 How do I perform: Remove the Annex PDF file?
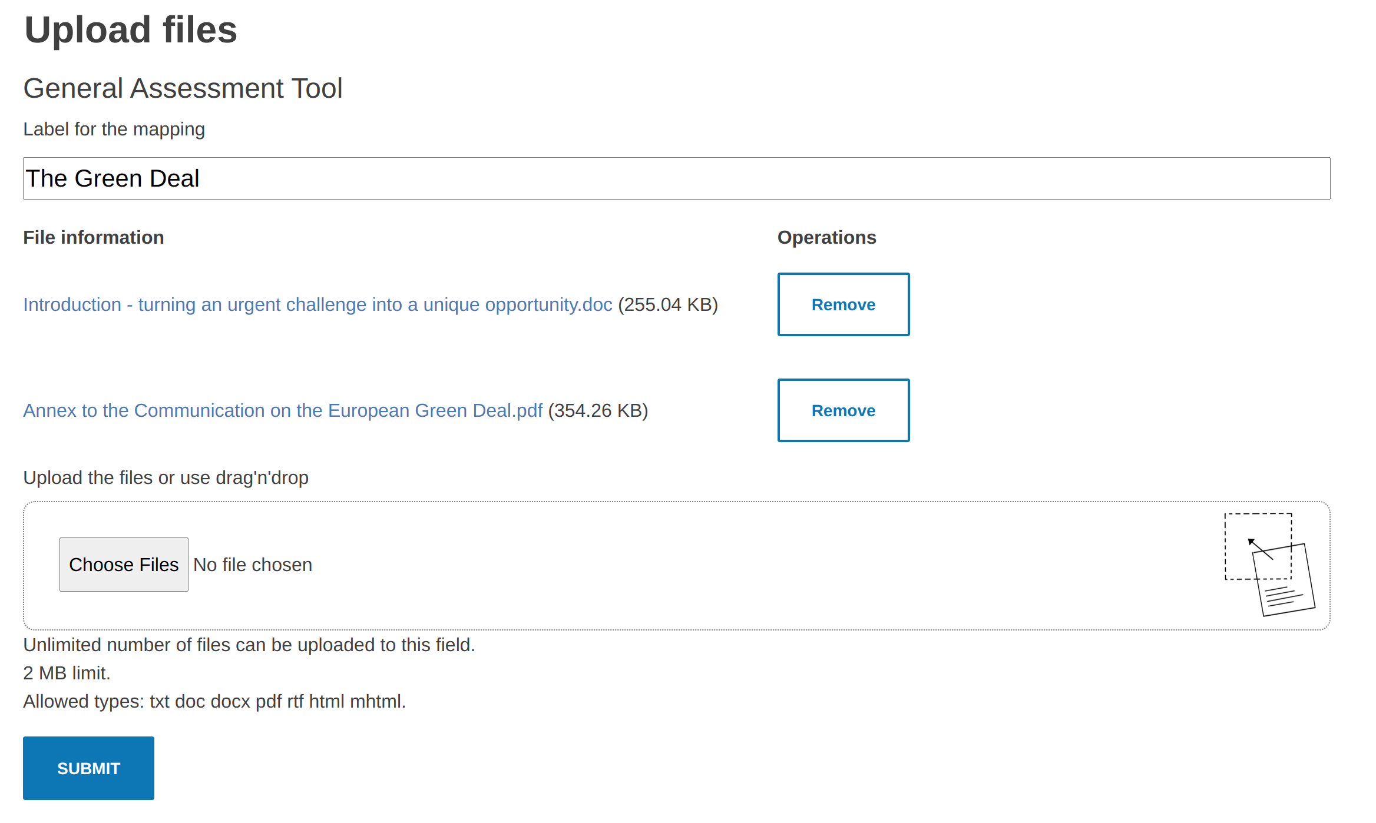point(843,410)
